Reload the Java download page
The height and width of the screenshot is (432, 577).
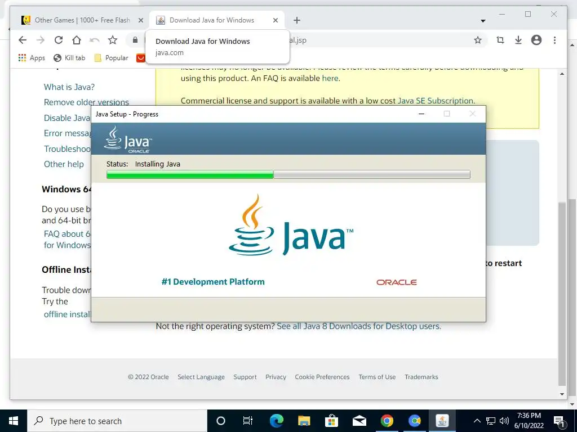pyautogui.click(x=59, y=40)
